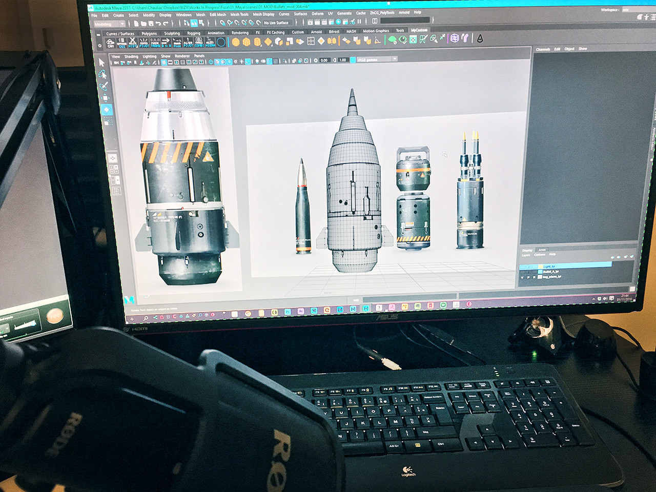Click the B to A shelf icon
The image size is (656, 492).
166,43
